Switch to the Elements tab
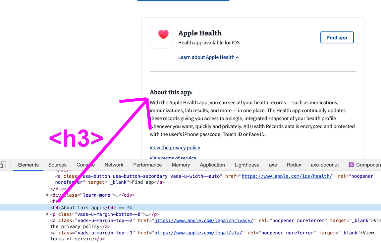Image resolution: width=381 pixels, height=243 pixels. (28, 165)
